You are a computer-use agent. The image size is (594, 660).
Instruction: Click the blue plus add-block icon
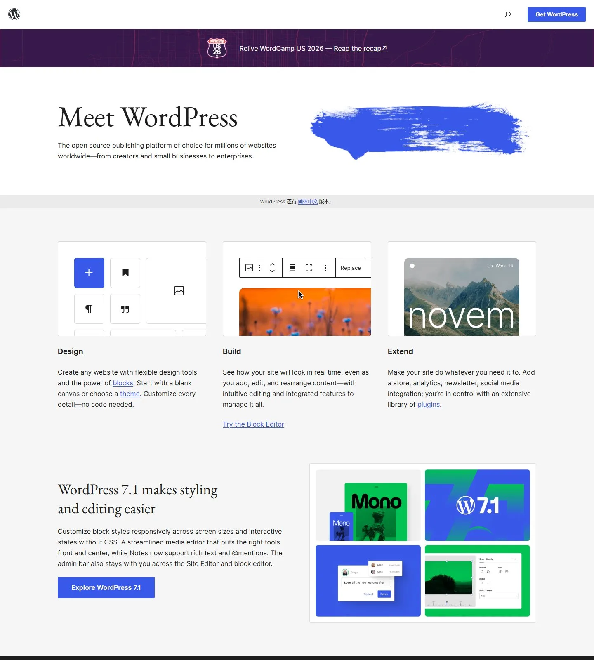click(x=89, y=273)
